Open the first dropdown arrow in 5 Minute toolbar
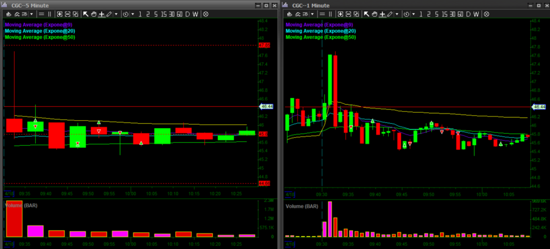The width and height of the screenshot is (550, 249). click(31, 14)
